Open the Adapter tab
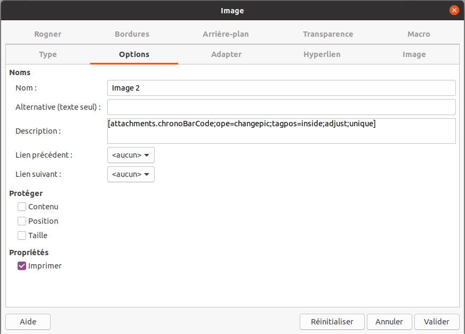 (226, 54)
